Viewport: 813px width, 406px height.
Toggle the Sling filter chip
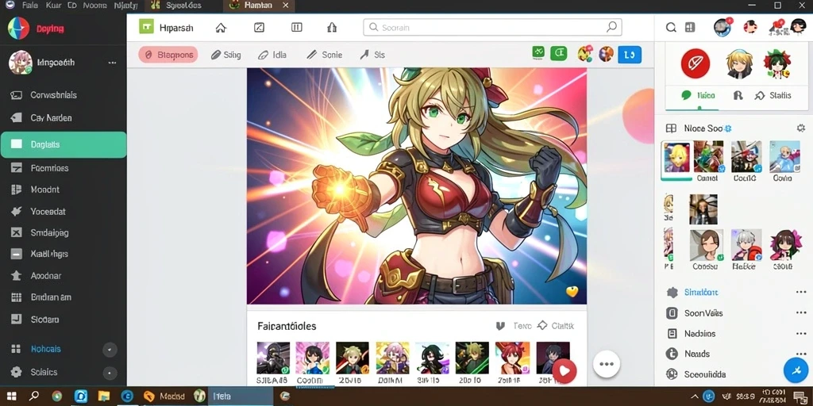225,55
